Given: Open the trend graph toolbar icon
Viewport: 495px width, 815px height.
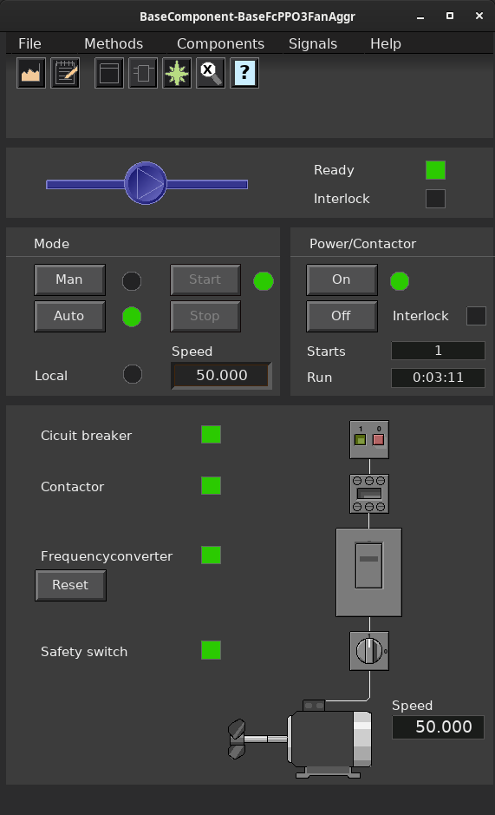Looking at the screenshot, I should [x=31, y=73].
